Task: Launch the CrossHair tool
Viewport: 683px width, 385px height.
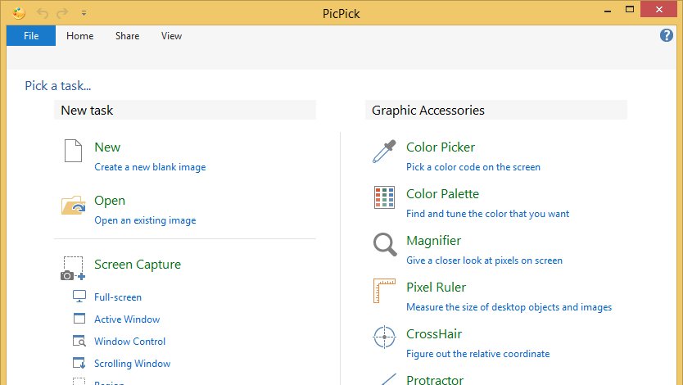Action: click(x=434, y=334)
